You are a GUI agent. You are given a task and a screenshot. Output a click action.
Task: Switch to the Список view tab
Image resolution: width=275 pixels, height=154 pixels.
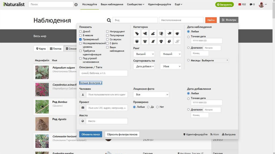(x=70, y=49)
